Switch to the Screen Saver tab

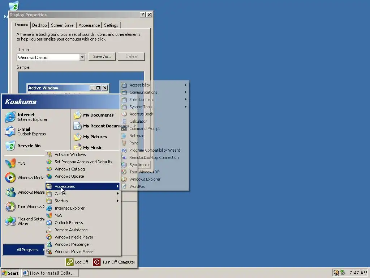63,25
